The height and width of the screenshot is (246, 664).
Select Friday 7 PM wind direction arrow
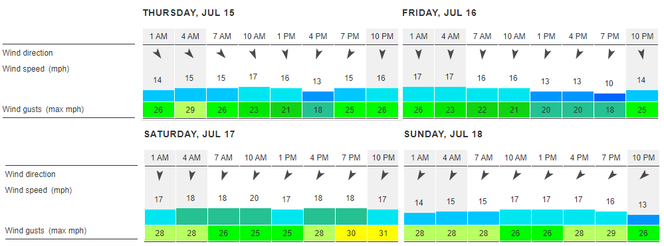coord(611,54)
